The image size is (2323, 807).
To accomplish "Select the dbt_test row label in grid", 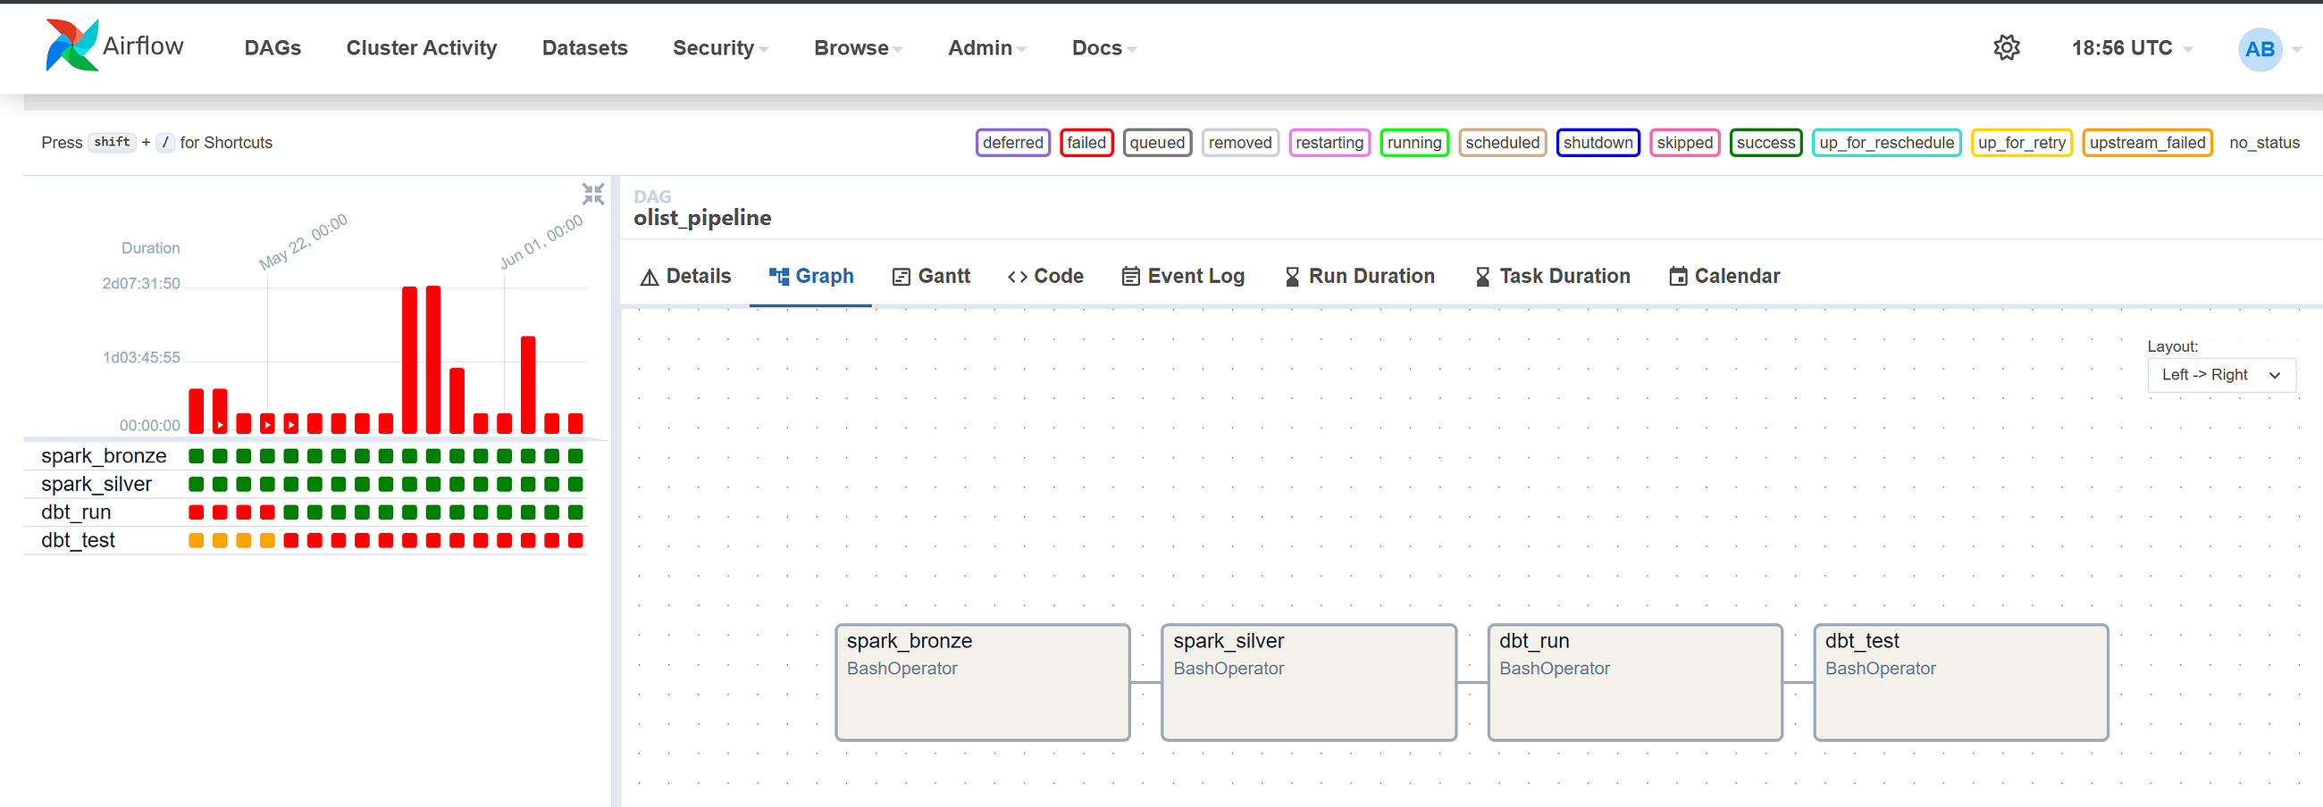I will click(79, 539).
